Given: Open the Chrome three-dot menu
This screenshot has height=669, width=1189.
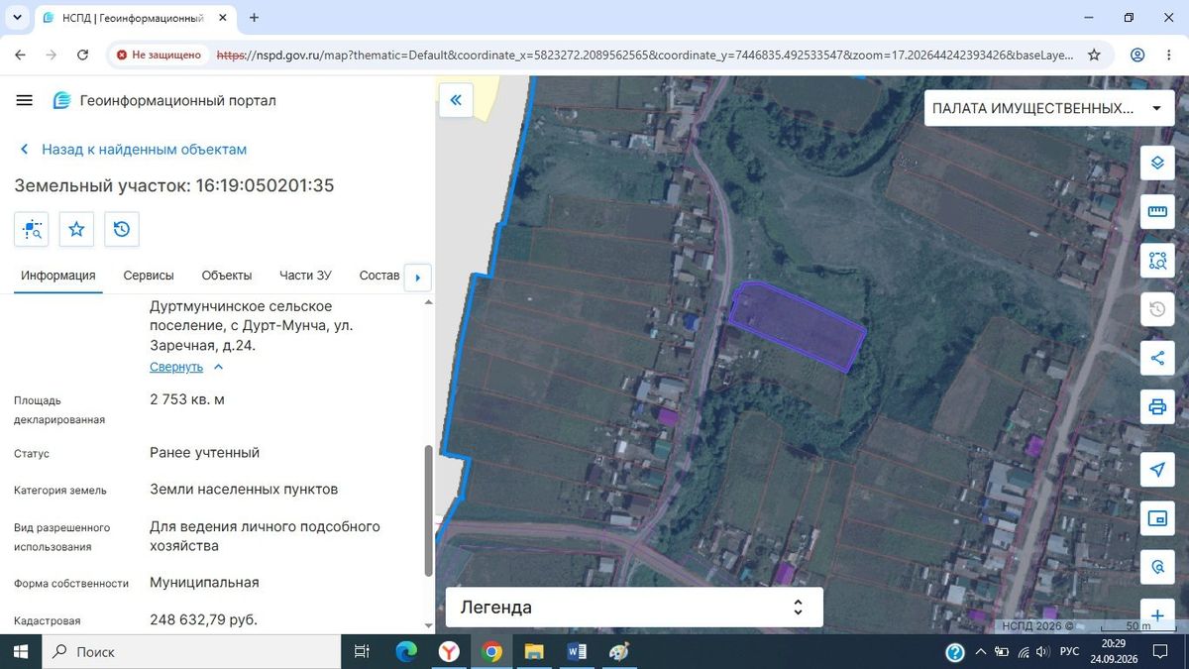Looking at the screenshot, I should [x=1170, y=56].
